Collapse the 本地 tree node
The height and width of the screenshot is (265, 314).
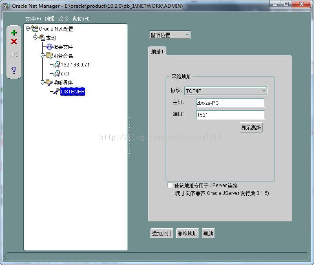tap(35, 38)
